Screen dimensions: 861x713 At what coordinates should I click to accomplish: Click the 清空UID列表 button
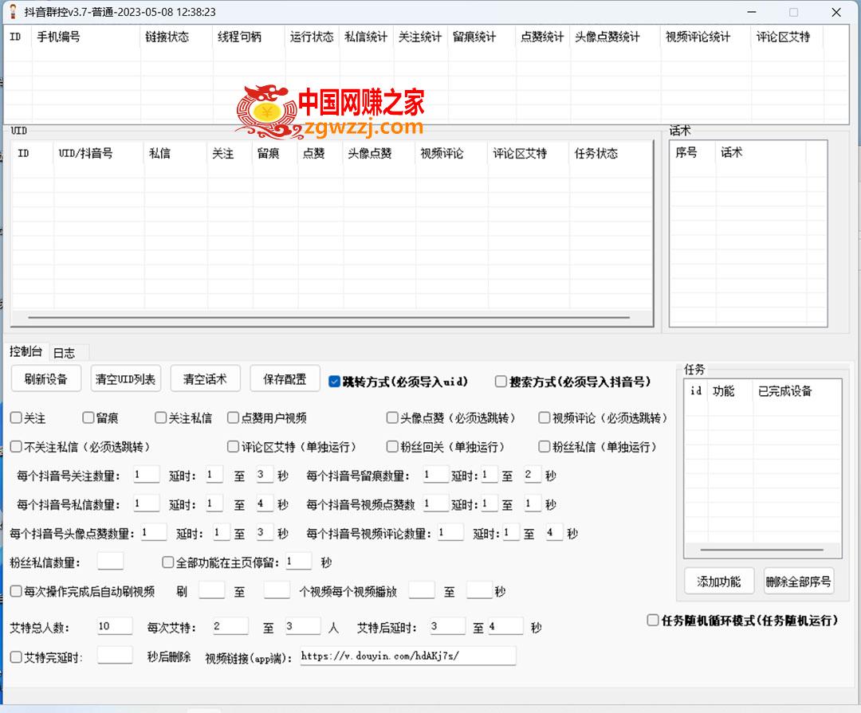125,378
